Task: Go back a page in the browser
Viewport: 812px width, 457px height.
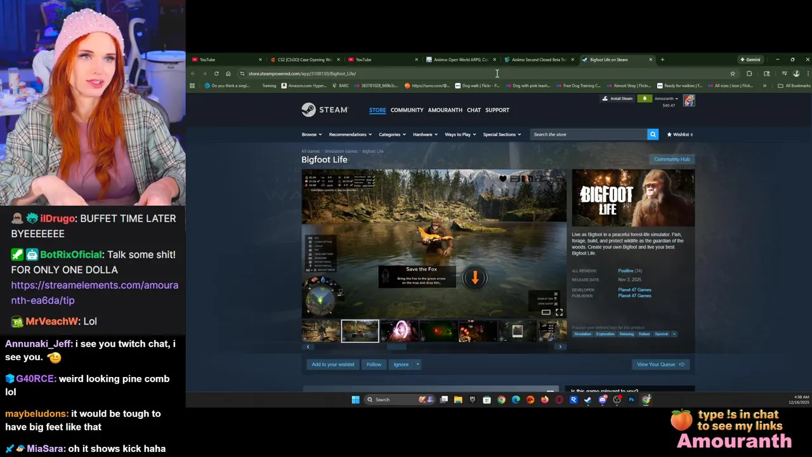Action: point(193,74)
